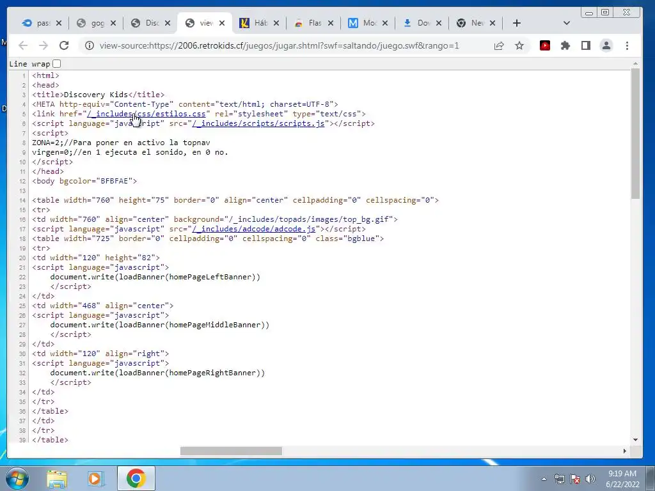Viewport: 655px width, 491px height.
Task: Close the 'Háb' tab
Action: (x=276, y=23)
